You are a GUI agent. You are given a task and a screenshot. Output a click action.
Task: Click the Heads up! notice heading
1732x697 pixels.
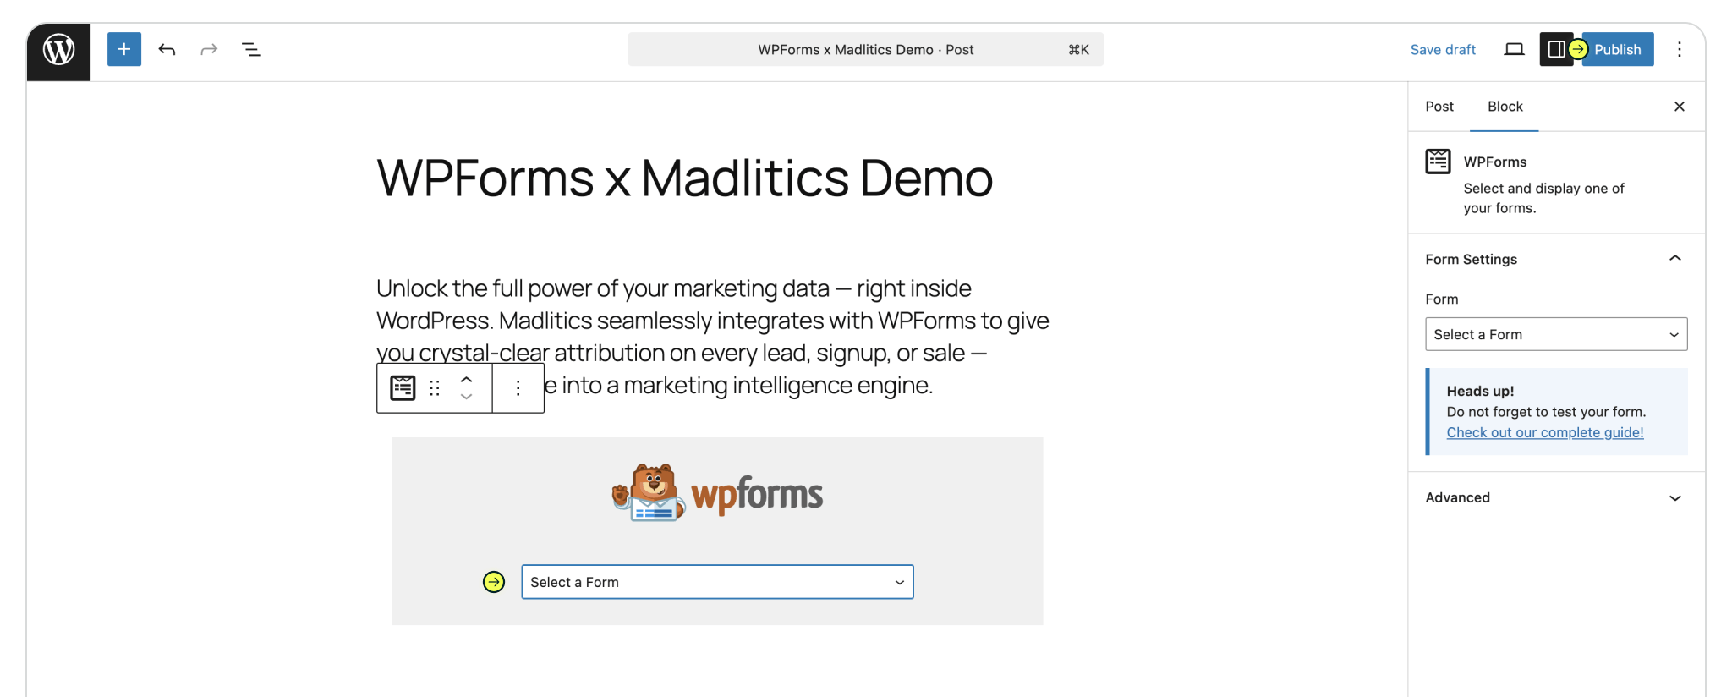pyautogui.click(x=1480, y=391)
